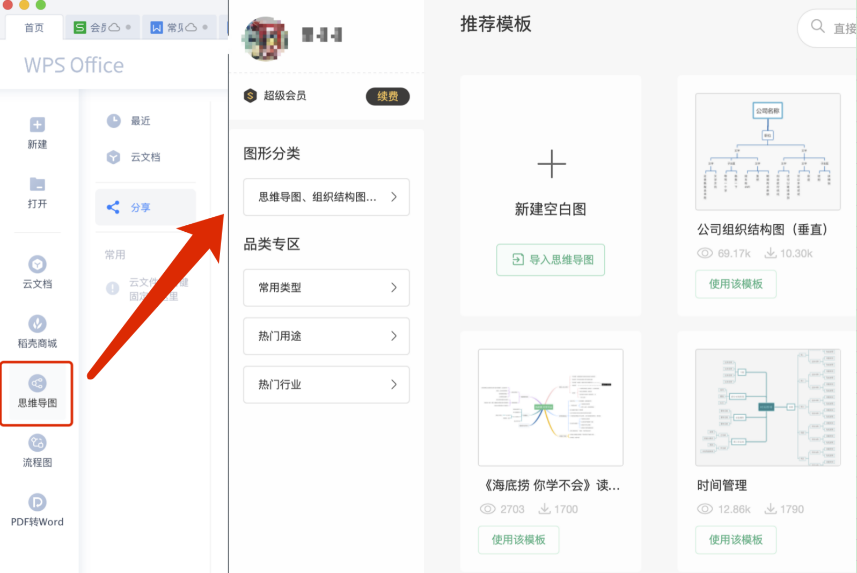Launch the PDF转Word converter icon
Image resolution: width=857 pixels, height=573 pixels.
point(37,502)
